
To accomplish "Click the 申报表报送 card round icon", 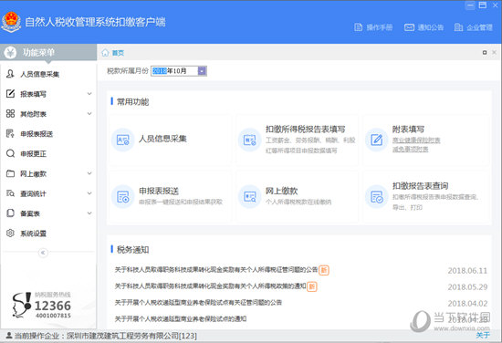I will pyautogui.click(x=122, y=196).
